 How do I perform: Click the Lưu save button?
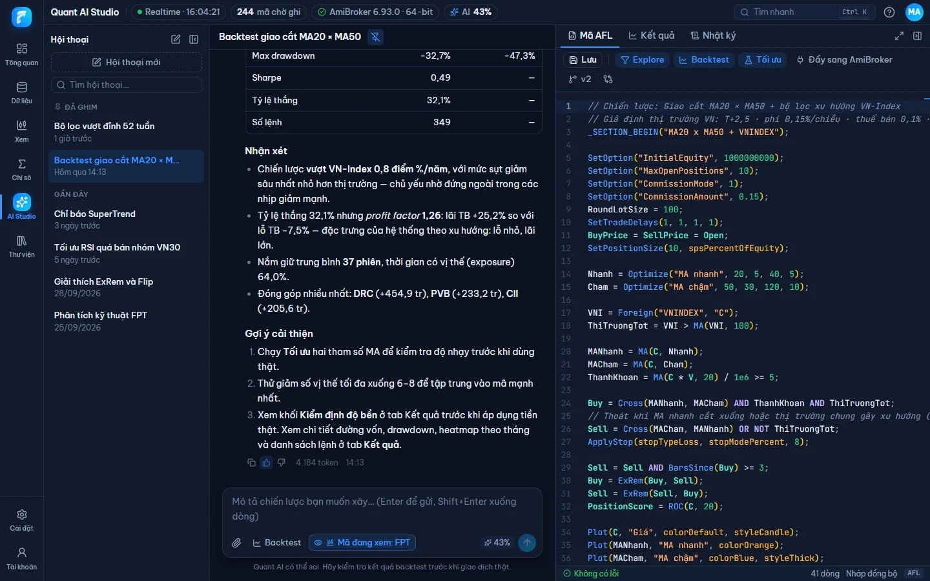pyautogui.click(x=583, y=60)
